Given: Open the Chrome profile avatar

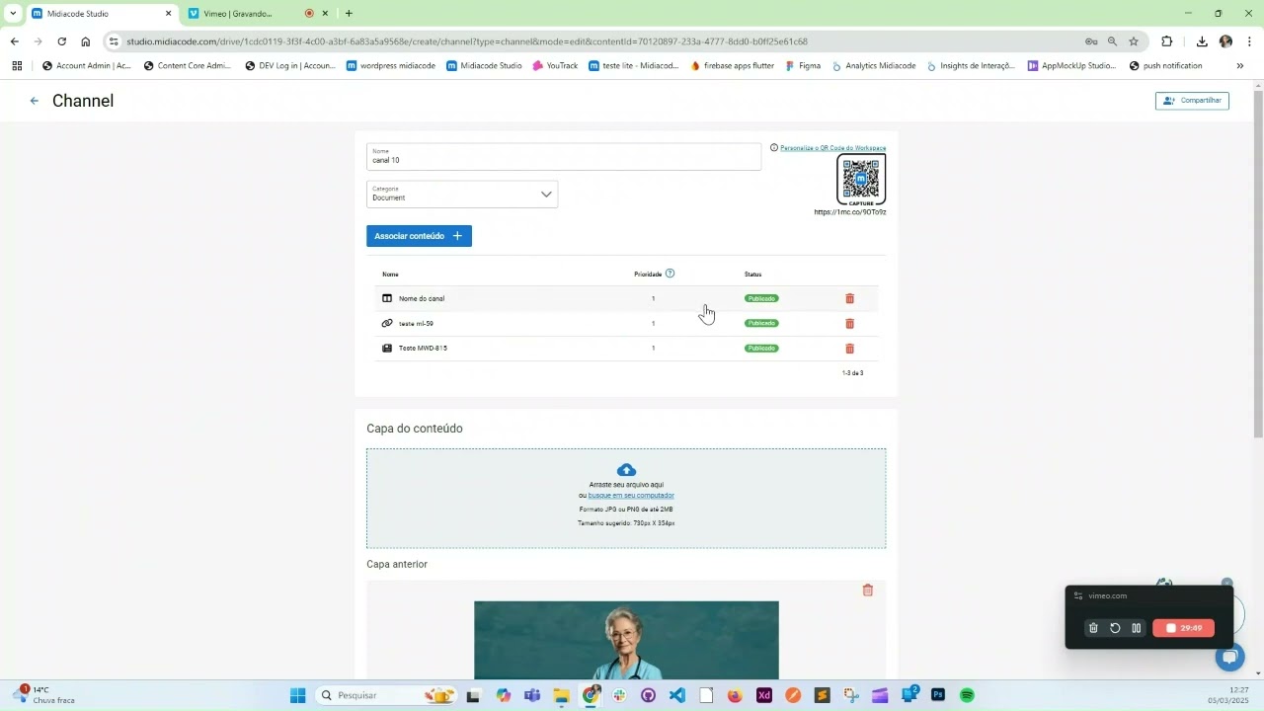Looking at the screenshot, I should pos(1225,41).
